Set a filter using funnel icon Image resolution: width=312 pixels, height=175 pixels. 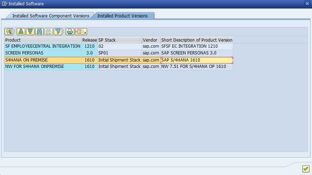click(x=58, y=31)
